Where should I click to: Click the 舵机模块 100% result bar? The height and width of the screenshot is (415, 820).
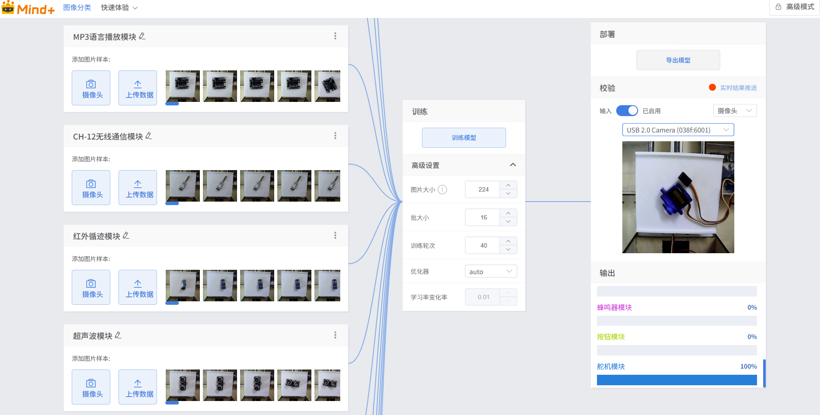[677, 380]
